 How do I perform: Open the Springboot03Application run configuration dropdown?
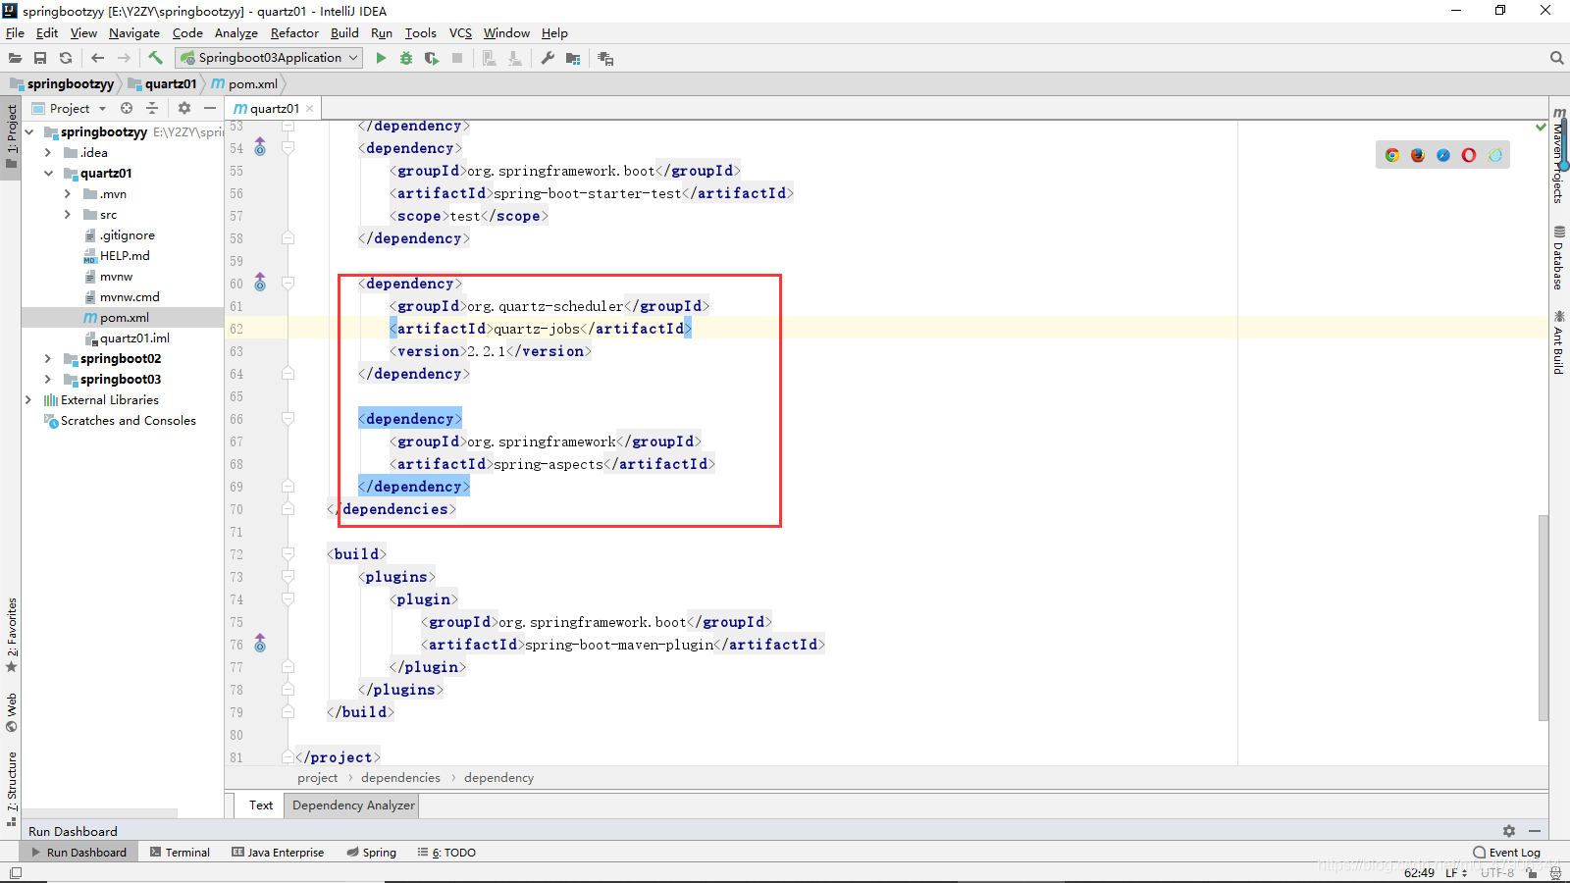(269, 58)
